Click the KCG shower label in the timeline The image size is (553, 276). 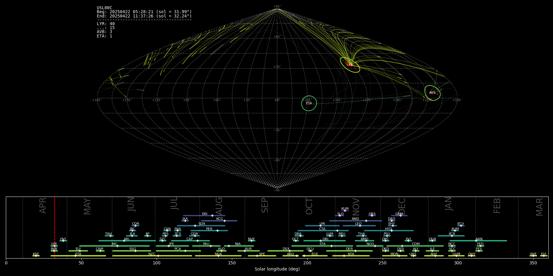click(220, 219)
